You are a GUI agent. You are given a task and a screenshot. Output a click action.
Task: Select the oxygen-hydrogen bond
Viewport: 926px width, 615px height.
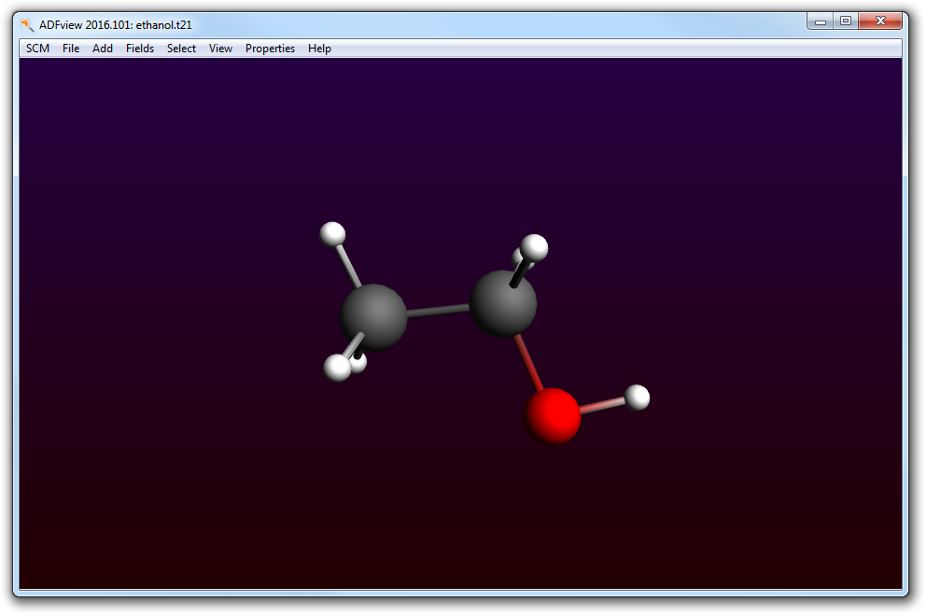[602, 405]
